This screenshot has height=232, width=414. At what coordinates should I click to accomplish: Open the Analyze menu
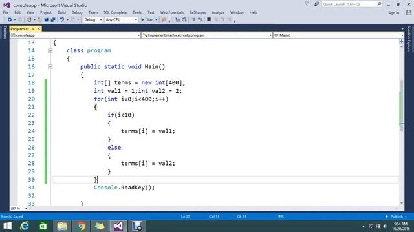(x=218, y=12)
